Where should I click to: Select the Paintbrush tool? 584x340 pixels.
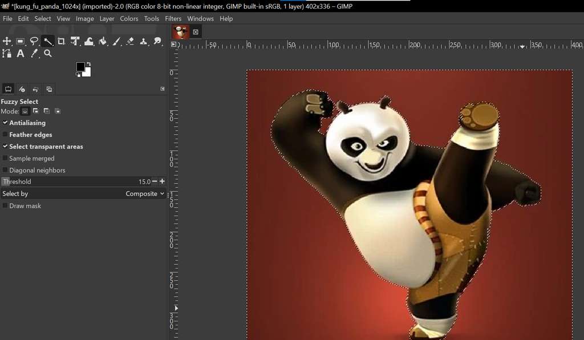point(116,41)
